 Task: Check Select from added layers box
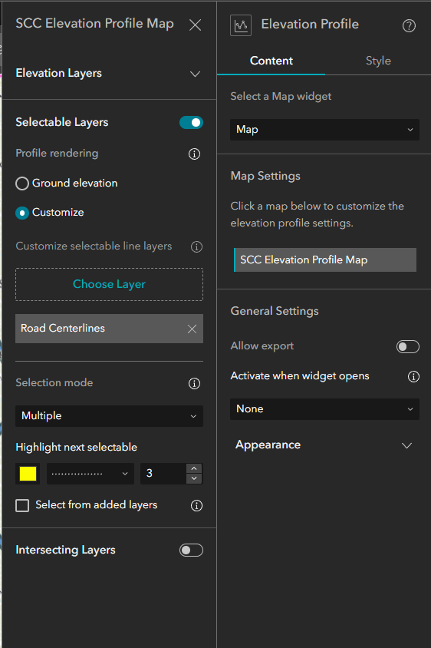[x=22, y=505]
